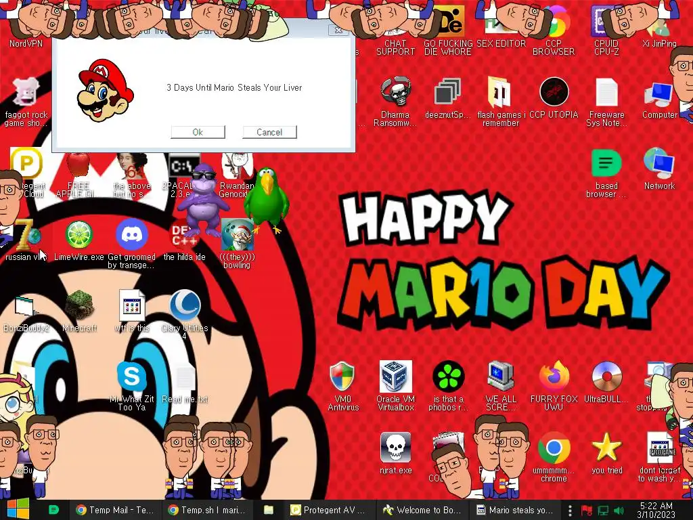Switch to Welcome to Bo... taskbar window
This screenshot has height=520, width=693.
click(x=422, y=510)
